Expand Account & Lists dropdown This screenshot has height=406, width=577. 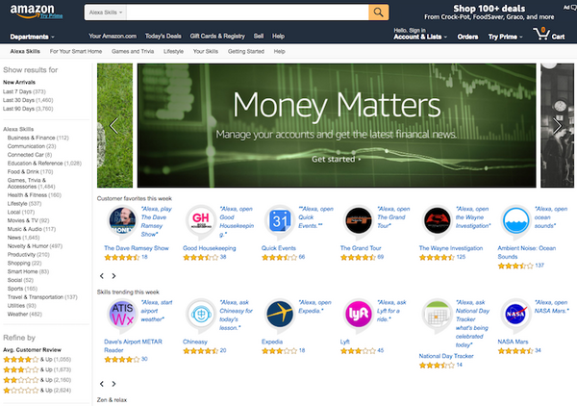coord(420,37)
